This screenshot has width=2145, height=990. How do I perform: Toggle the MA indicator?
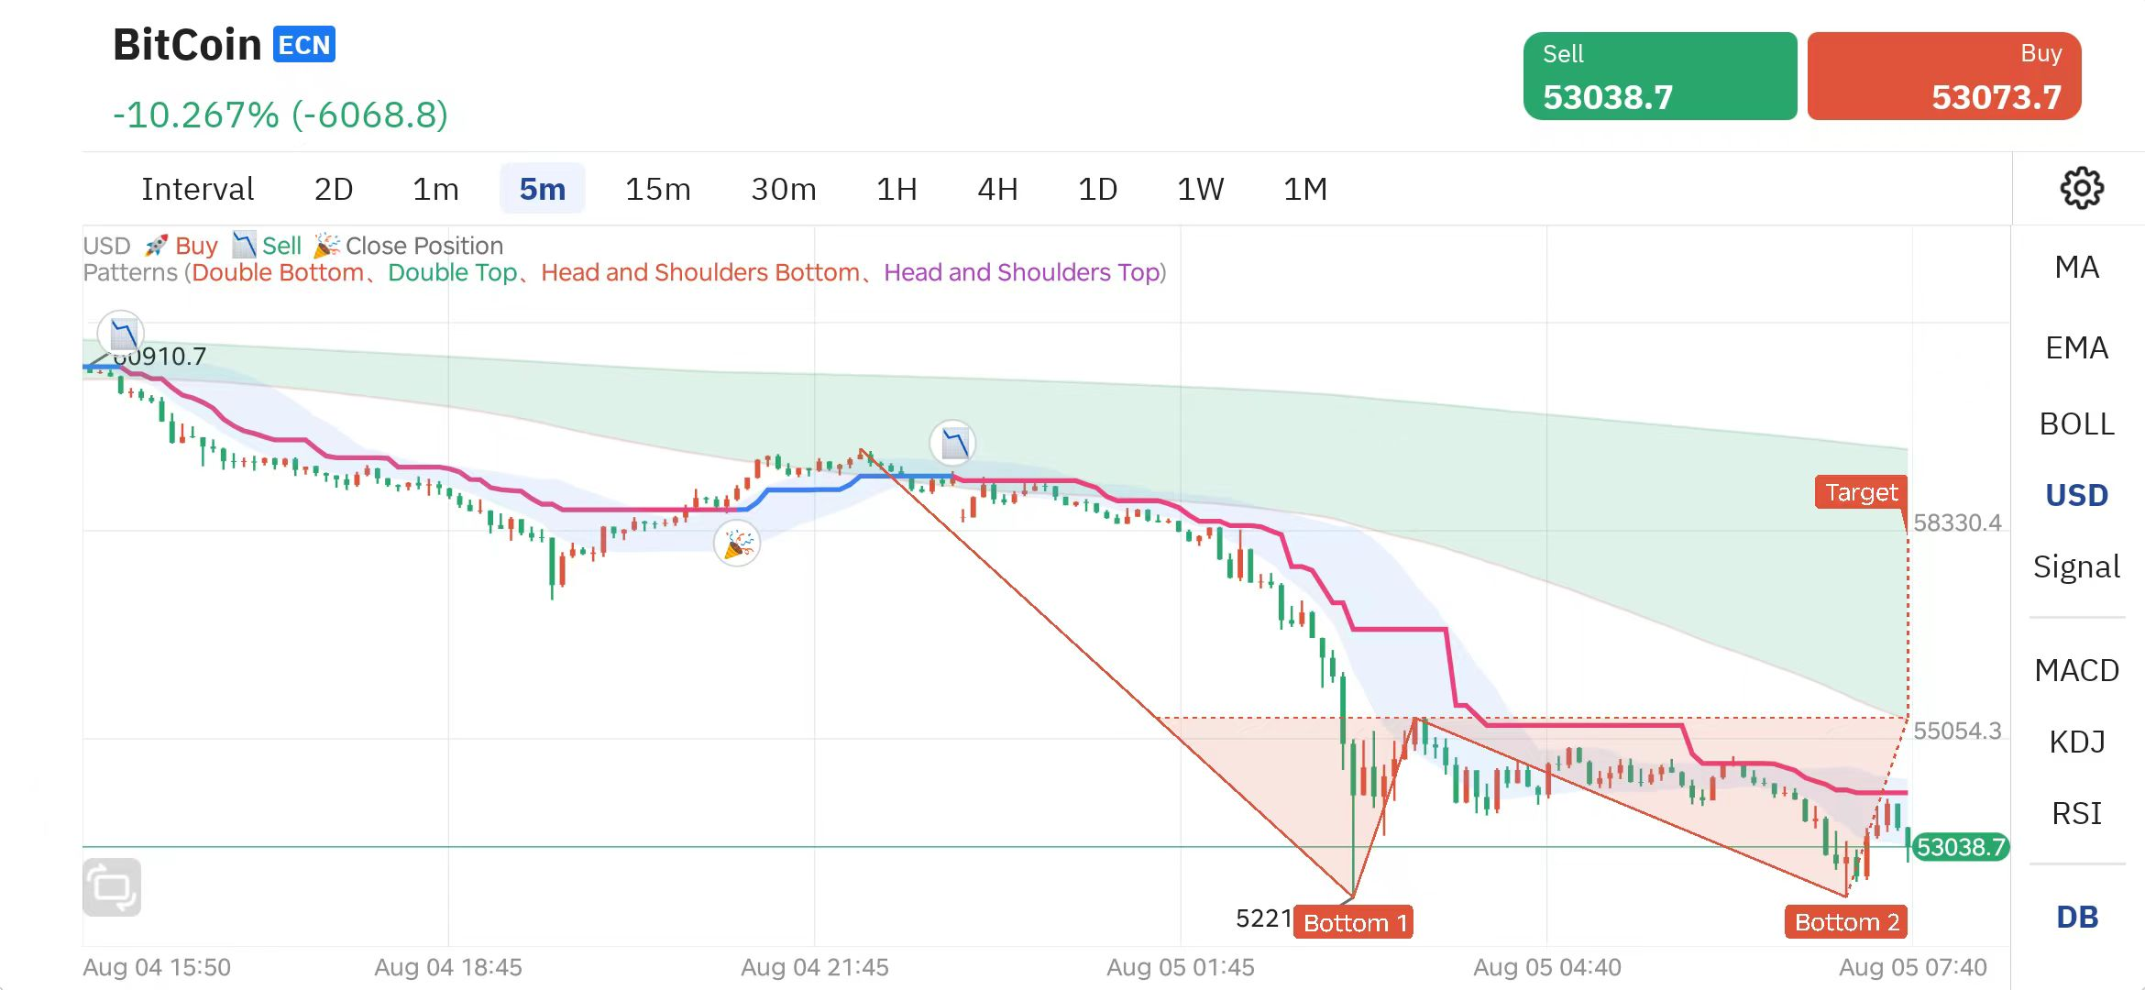click(2076, 267)
